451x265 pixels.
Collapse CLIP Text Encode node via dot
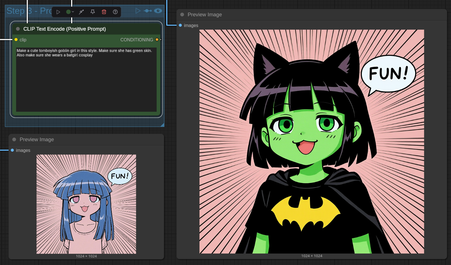18,29
